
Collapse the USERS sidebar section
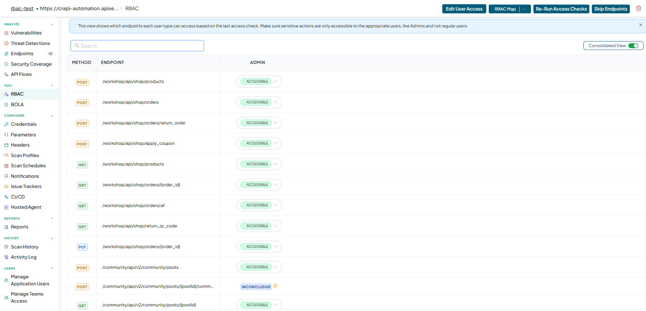tap(52, 268)
